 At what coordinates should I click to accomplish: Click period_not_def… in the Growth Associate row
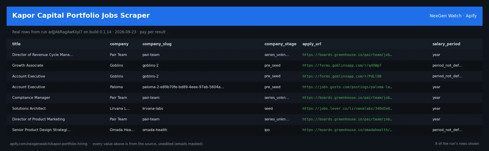447,65
